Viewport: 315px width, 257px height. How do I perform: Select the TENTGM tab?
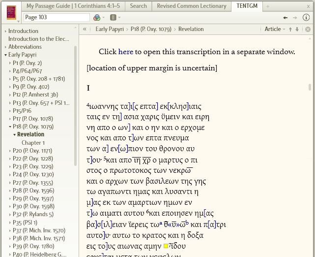point(247,6)
